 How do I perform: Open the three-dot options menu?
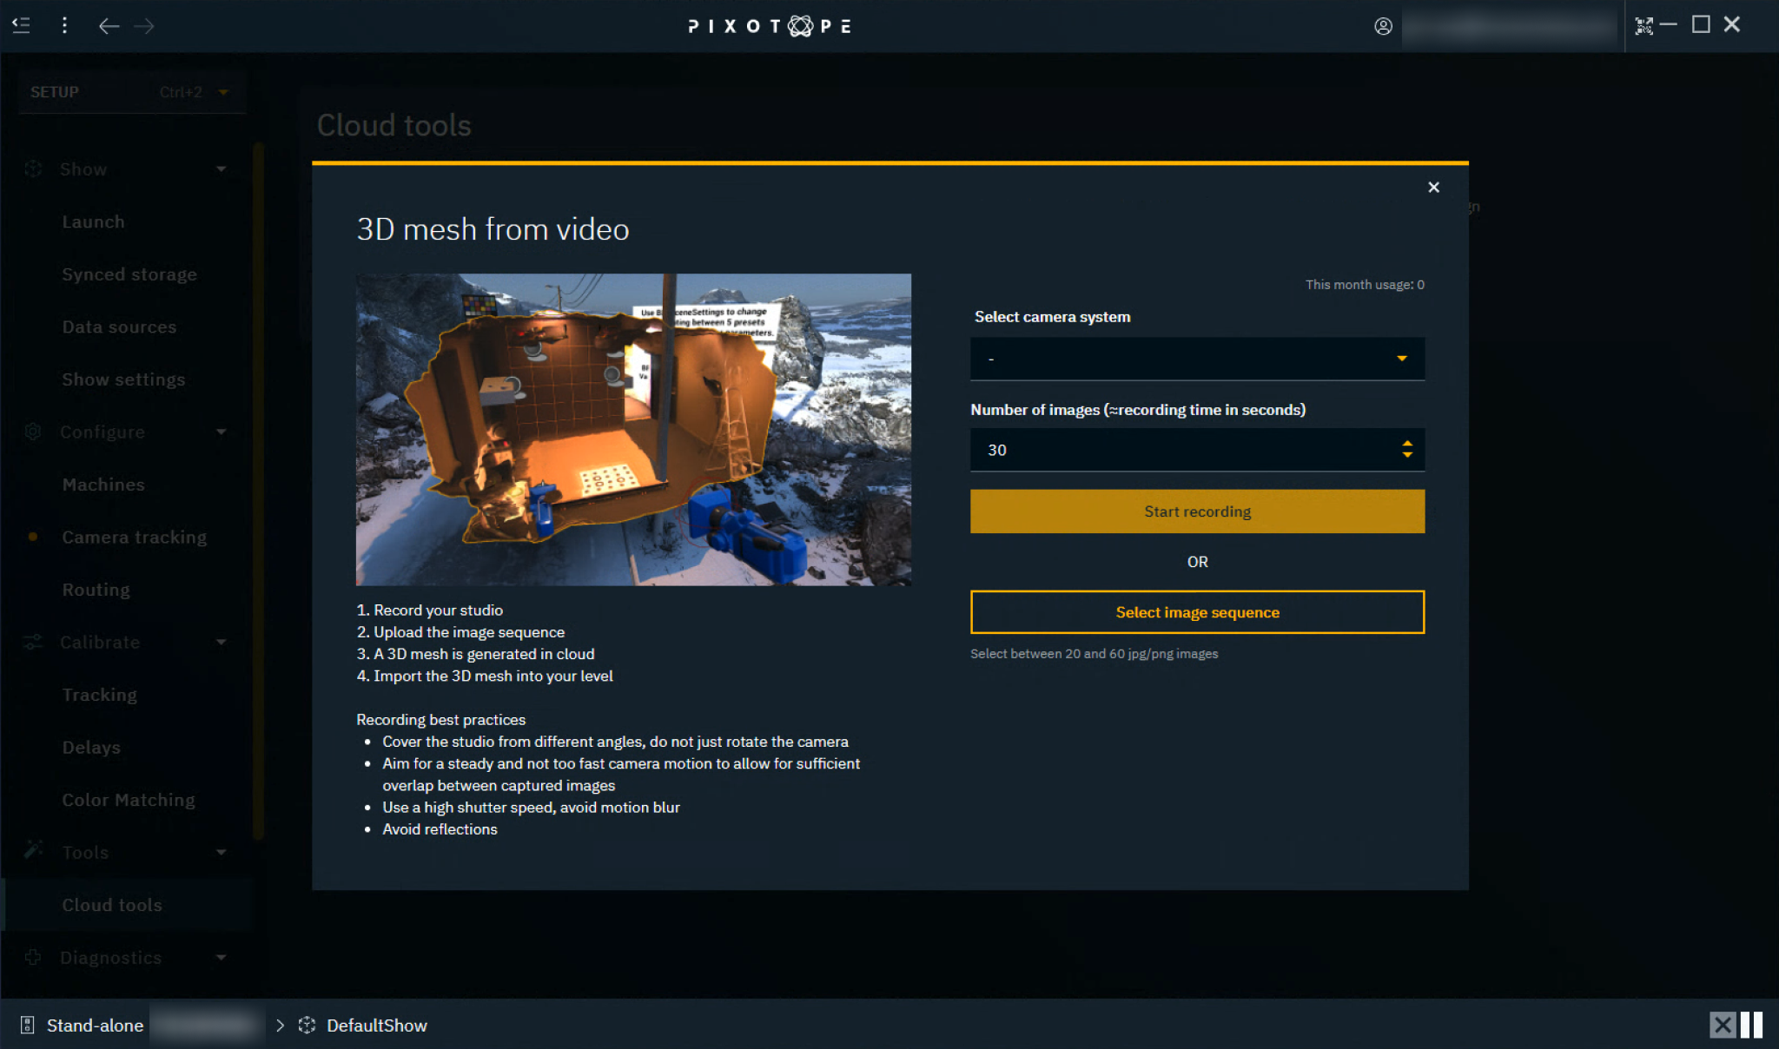tap(64, 25)
